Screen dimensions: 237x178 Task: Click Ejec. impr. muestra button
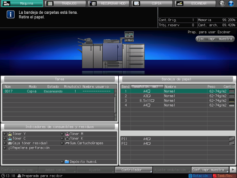[215, 39]
